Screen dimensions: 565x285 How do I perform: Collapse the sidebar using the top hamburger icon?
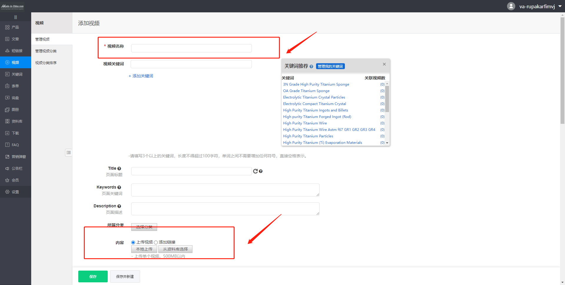click(x=16, y=17)
